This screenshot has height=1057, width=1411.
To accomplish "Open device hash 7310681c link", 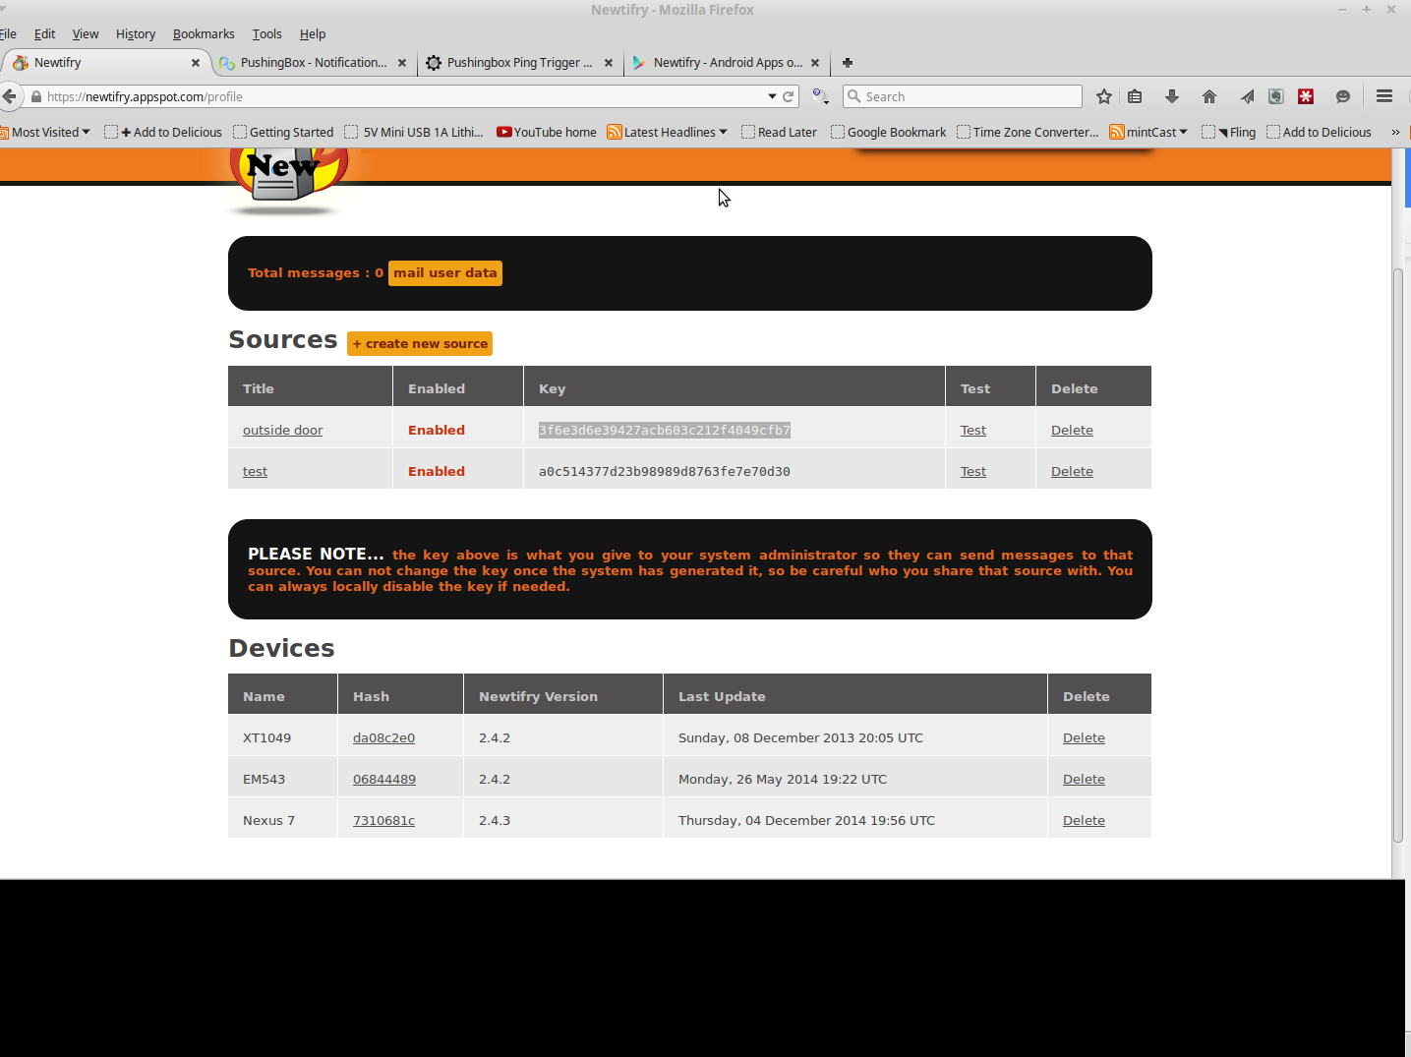I will [x=383, y=821].
